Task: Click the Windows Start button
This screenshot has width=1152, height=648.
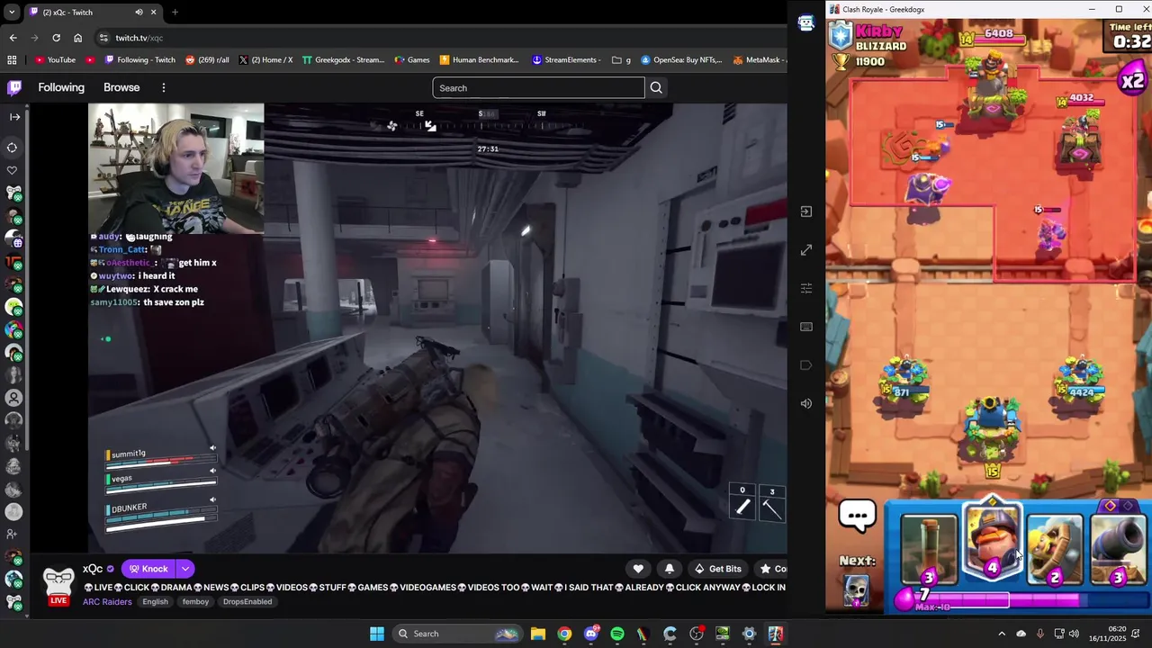Action: tap(377, 634)
